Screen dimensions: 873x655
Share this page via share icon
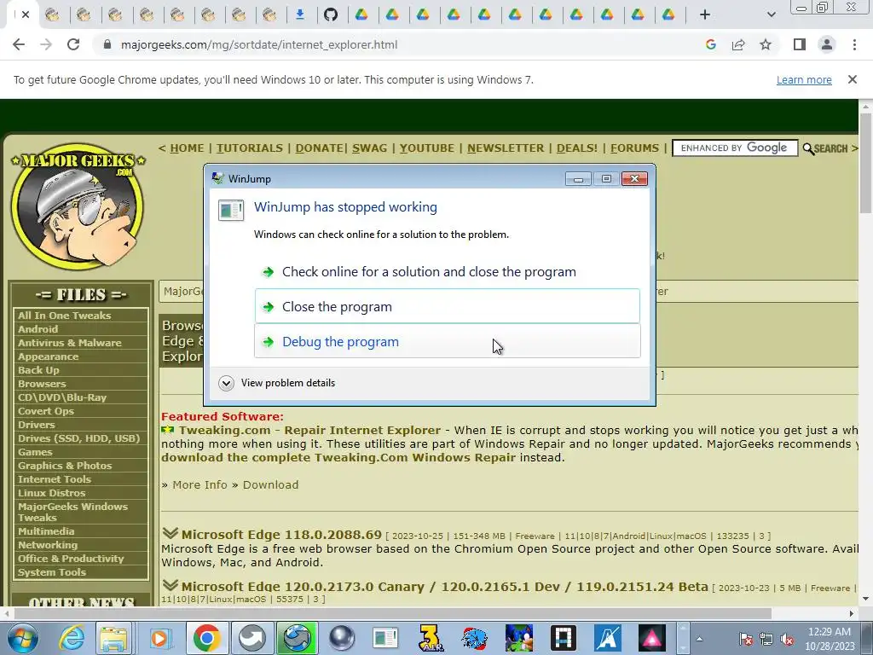[x=738, y=44]
